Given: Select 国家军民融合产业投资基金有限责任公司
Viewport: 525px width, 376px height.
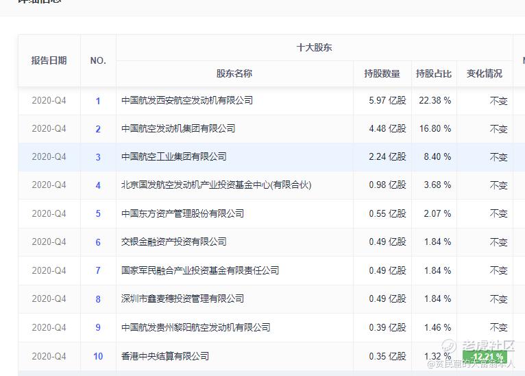Looking at the screenshot, I should click(x=200, y=270).
